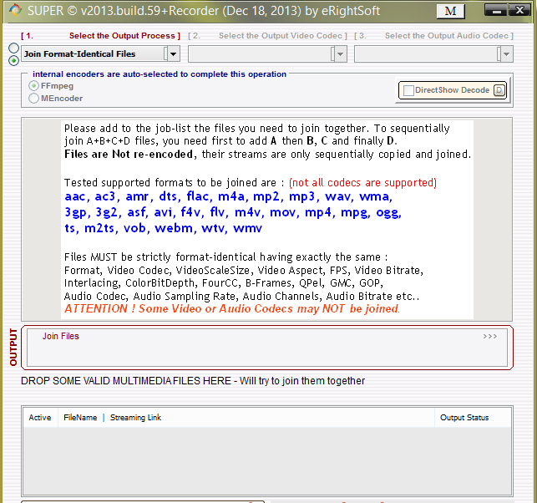Select the lower green radio button beside output process
The height and width of the screenshot is (503, 537).
pyautogui.click(x=13, y=60)
